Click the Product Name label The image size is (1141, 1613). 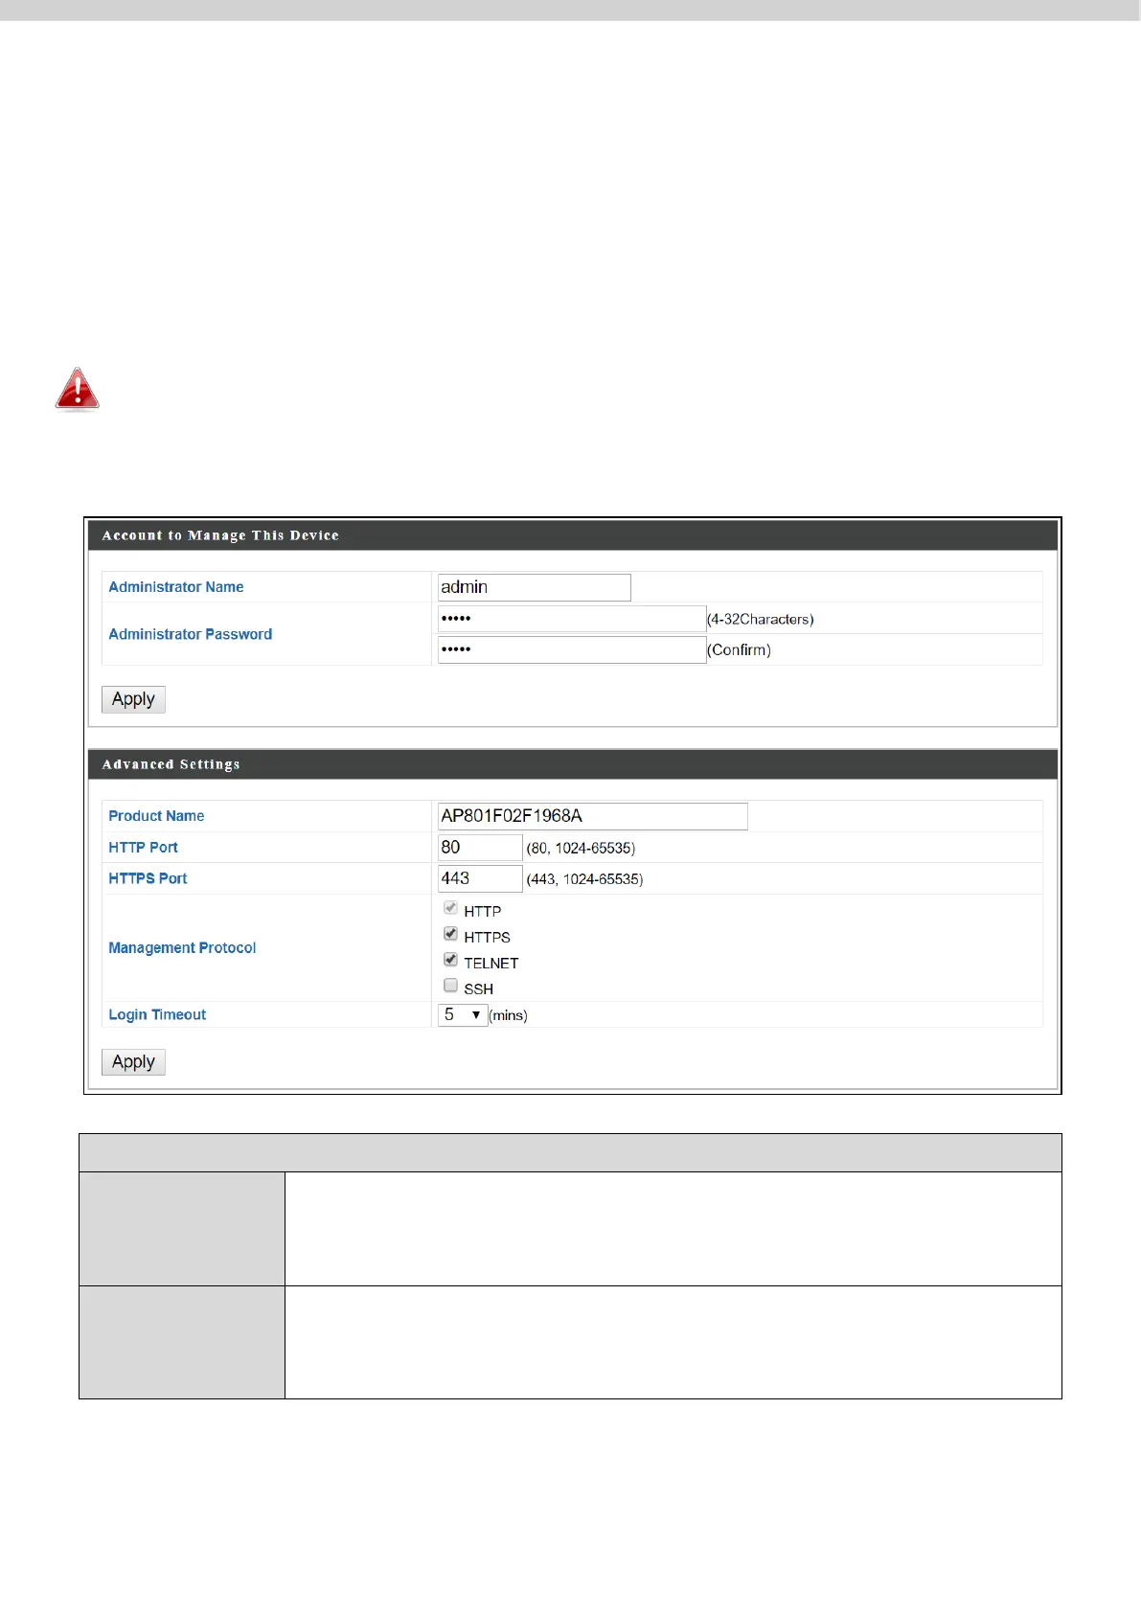[156, 816]
